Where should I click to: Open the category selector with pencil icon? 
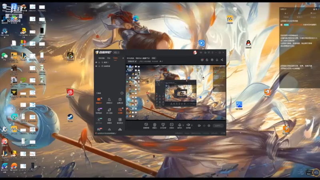point(132,61)
